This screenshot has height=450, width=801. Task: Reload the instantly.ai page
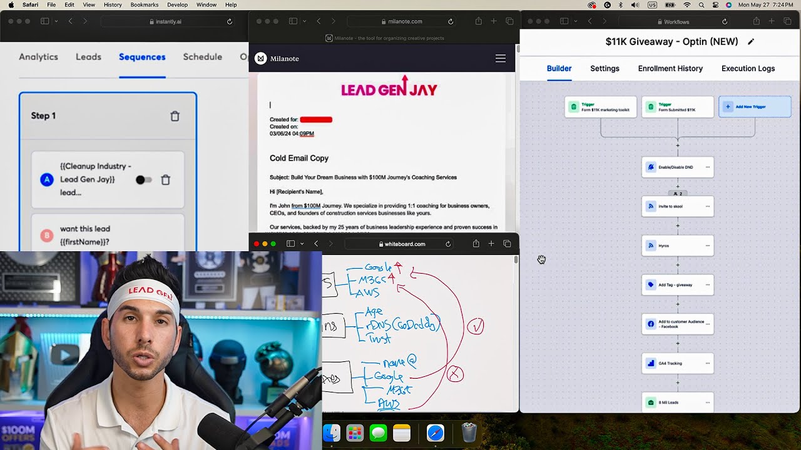tap(230, 21)
